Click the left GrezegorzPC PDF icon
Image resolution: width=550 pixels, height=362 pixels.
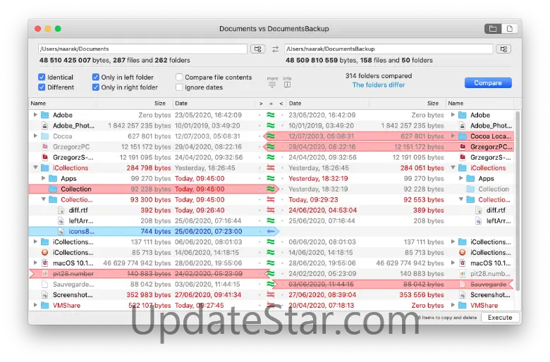tap(44, 146)
